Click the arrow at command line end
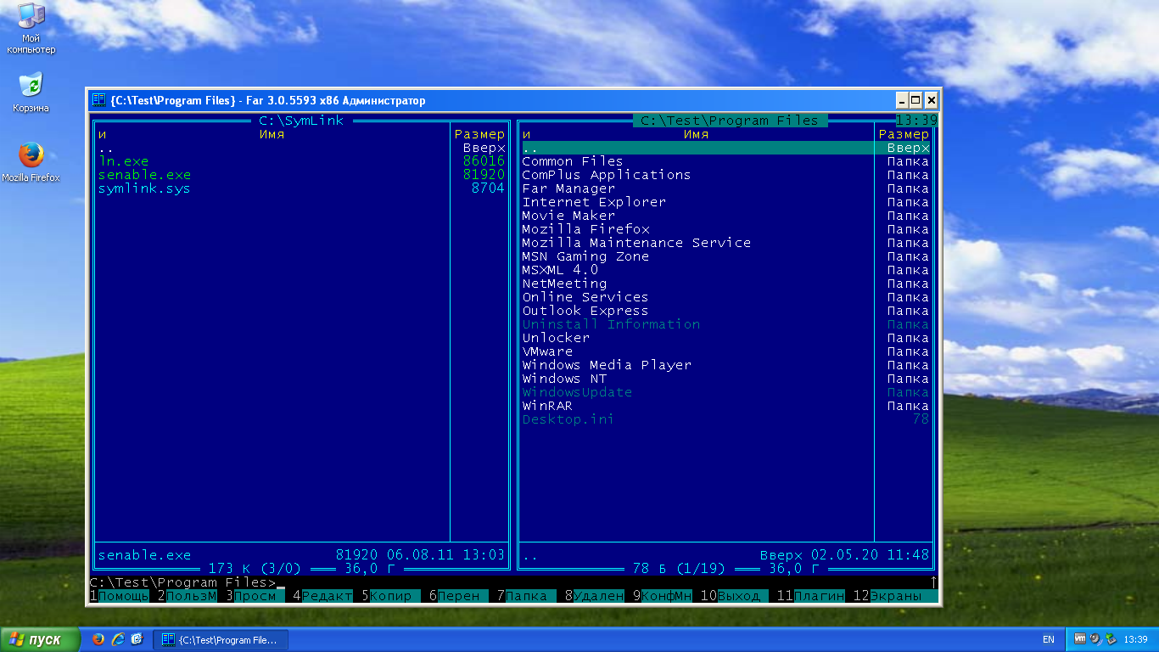Image resolution: width=1159 pixels, height=652 pixels. pos(934,582)
